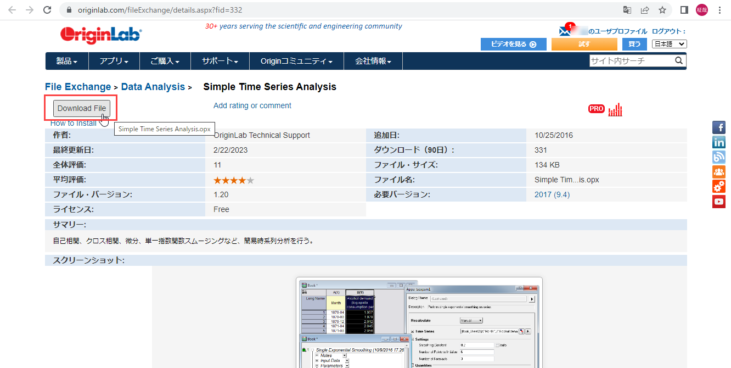Open the Chrome profile avatar
The width and height of the screenshot is (731, 368).
point(702,10)
